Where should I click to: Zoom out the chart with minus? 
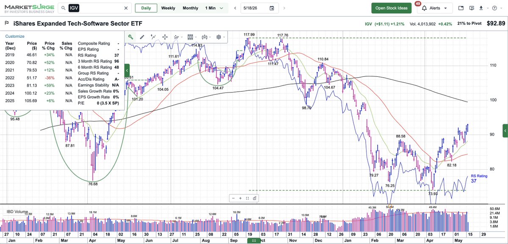pyautogui.click(x=233, y=198)
